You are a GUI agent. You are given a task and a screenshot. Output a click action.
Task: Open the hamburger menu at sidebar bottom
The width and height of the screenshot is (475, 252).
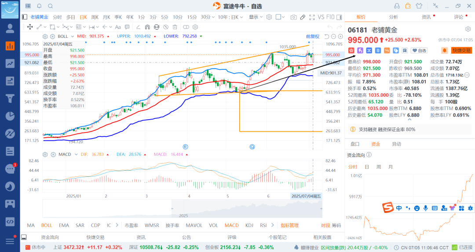(x=10, y=241)
